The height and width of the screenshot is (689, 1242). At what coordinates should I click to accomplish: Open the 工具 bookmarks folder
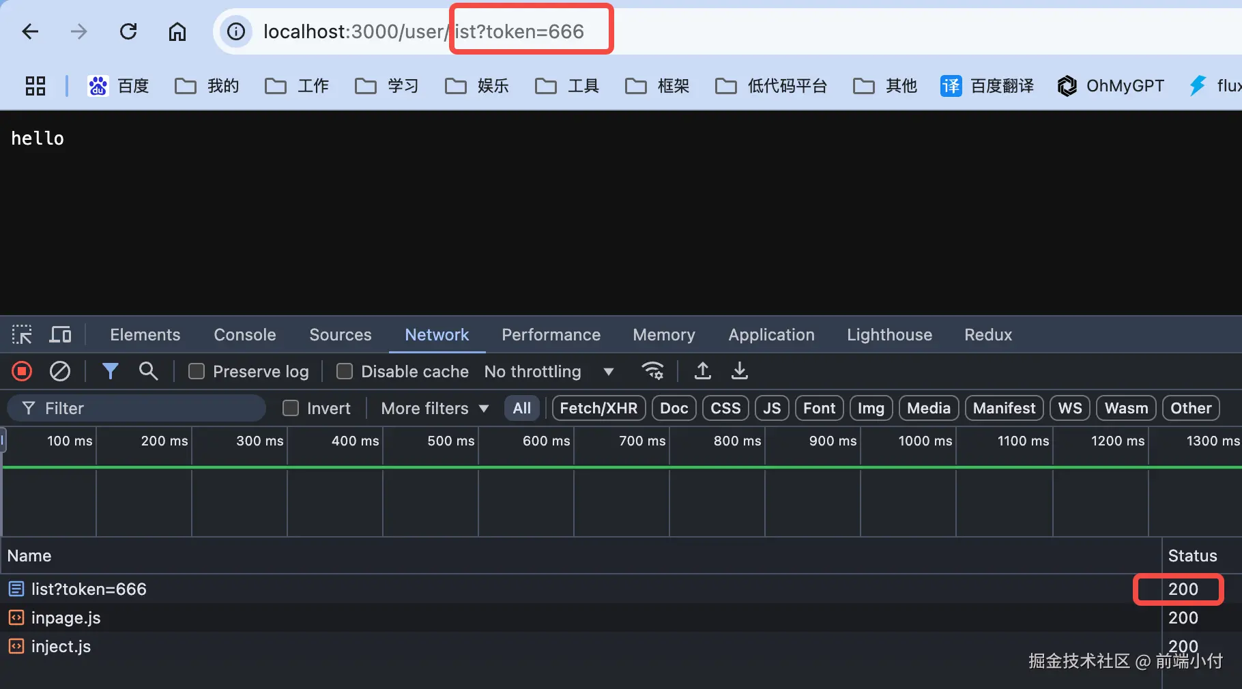[x=567, y=86]
